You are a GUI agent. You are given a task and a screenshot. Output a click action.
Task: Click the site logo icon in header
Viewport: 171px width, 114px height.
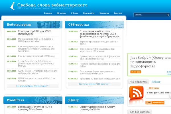pos(13,6)
